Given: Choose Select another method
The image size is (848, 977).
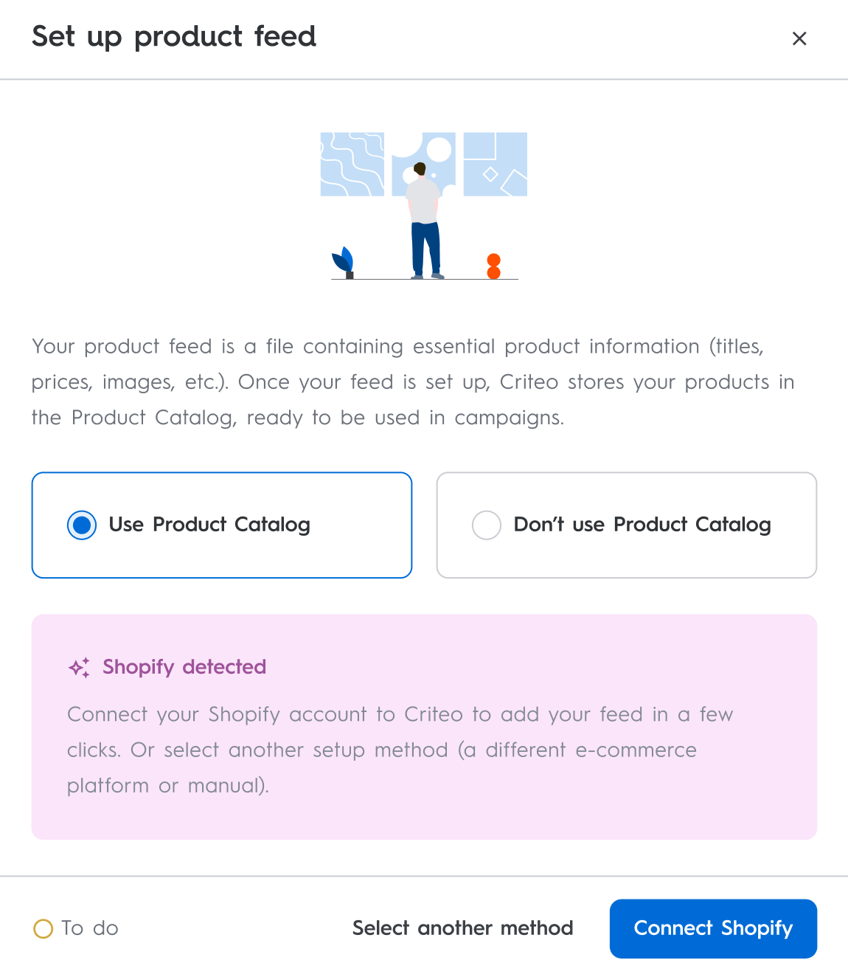Looking at the screenshot, I should (462, 928).
